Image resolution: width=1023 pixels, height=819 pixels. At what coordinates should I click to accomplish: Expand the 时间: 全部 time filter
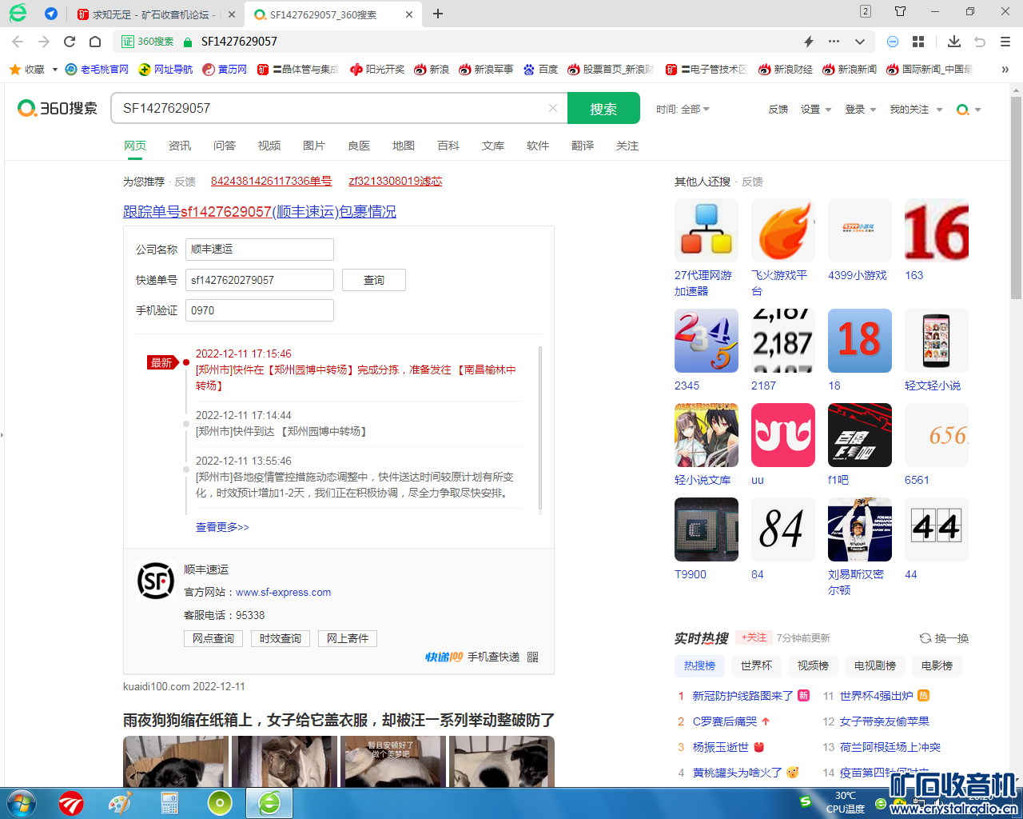(683, 109)
